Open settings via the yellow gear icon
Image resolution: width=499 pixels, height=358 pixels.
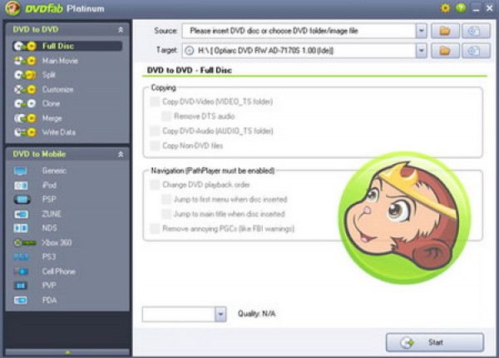pyautogui.click(x=445, y=8)
